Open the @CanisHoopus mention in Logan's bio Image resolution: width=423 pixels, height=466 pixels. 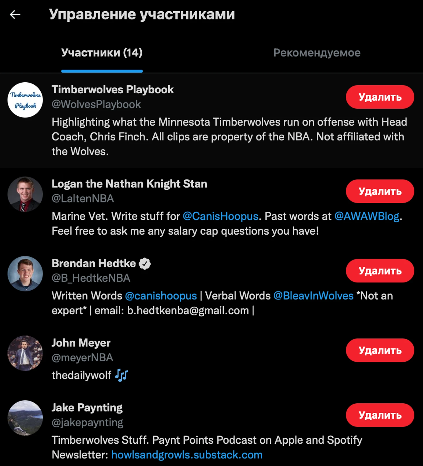coord(220,216)
